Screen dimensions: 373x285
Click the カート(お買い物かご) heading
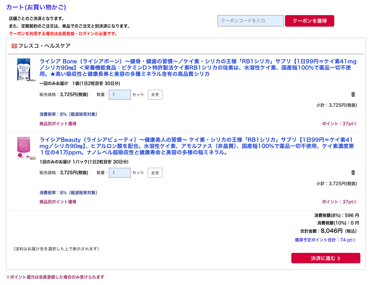pyautogui.click(x=36, y=7)
